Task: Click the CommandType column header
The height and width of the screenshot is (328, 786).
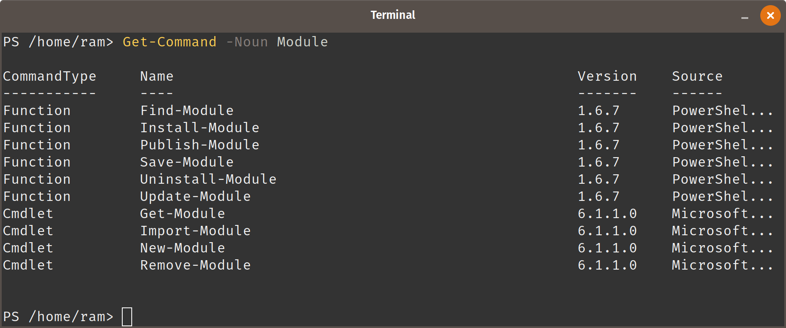Action: pyautogui.click(x=50, y=77)
